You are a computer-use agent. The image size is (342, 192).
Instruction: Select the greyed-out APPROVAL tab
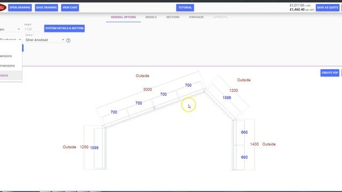pos(220,17)
